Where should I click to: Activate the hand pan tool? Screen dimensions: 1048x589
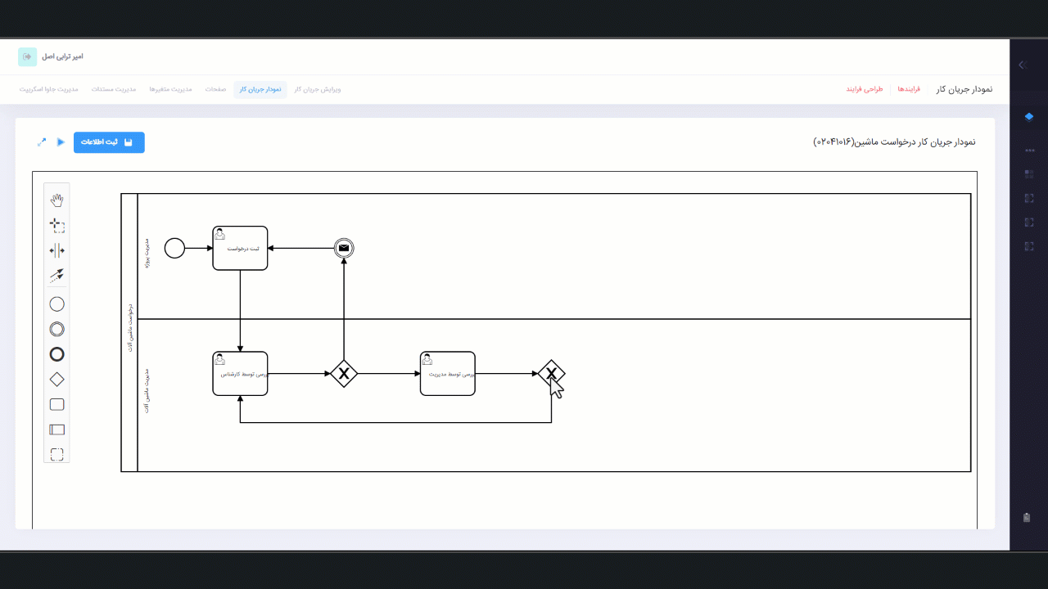tap(56, 200)
